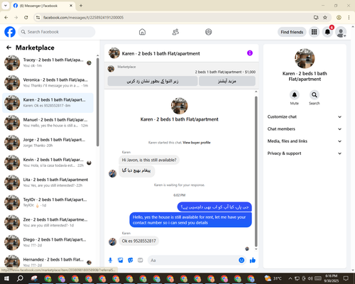Open the Facebook menu grid icon
355x284 pixels.
[x=314, y=32]
